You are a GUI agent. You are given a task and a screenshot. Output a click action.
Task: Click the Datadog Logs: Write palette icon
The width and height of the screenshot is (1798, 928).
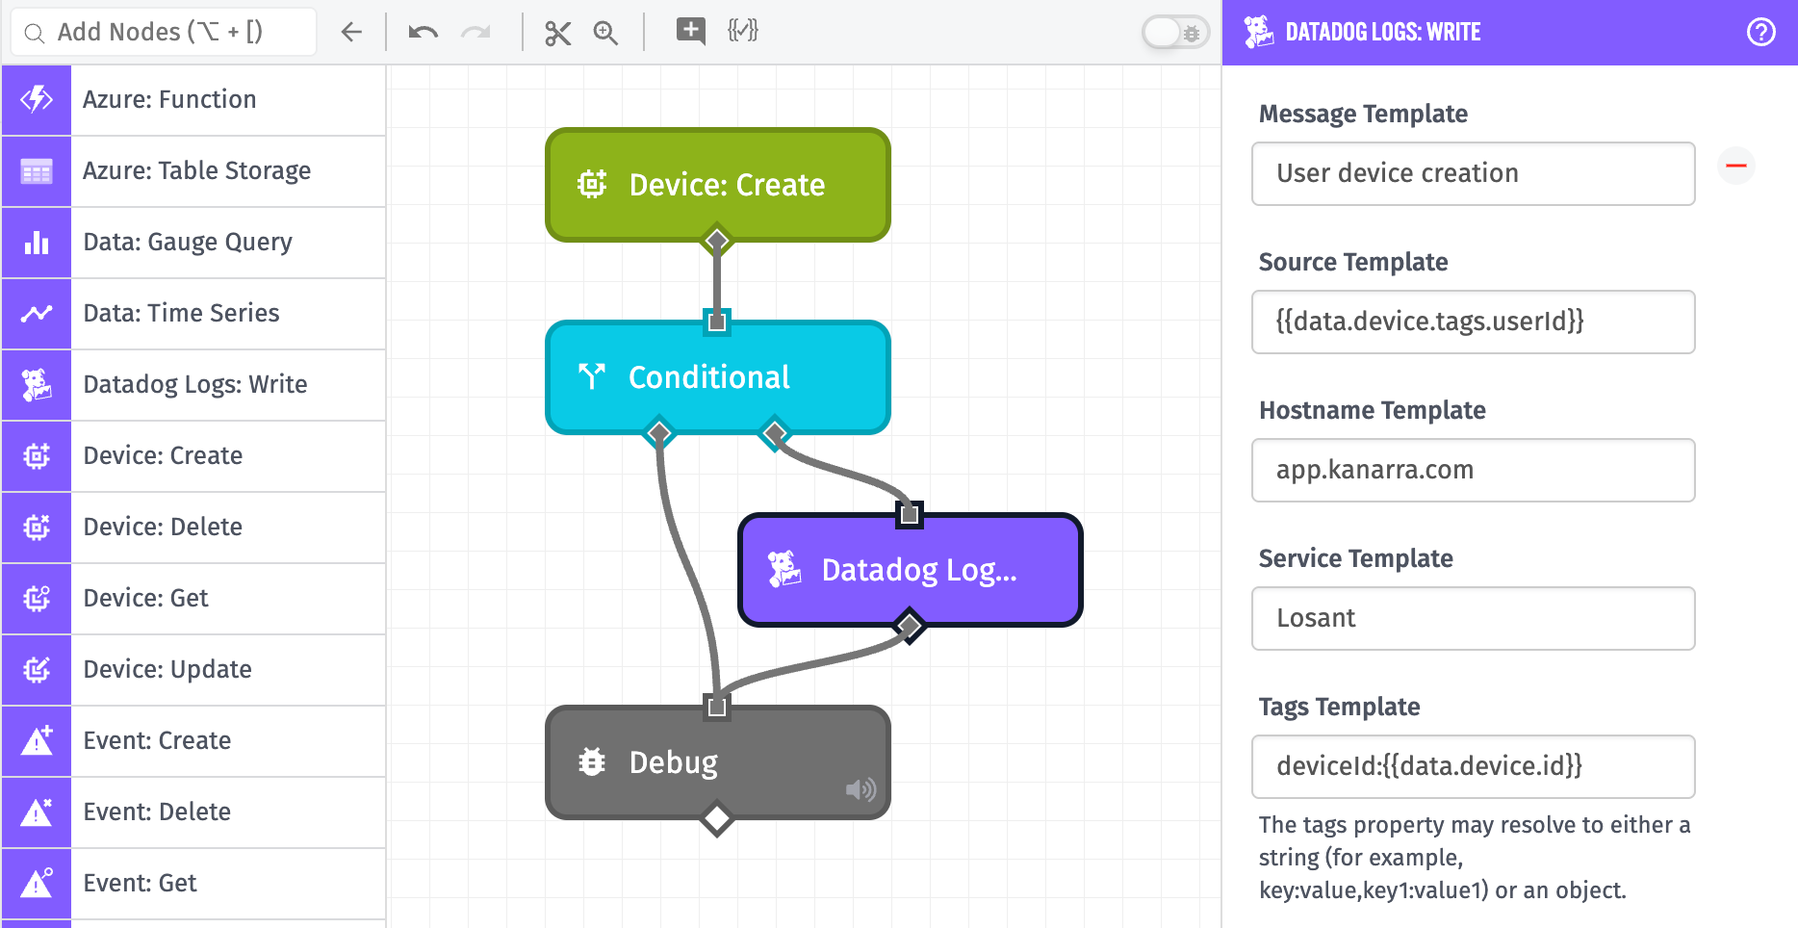pos(37,385)
